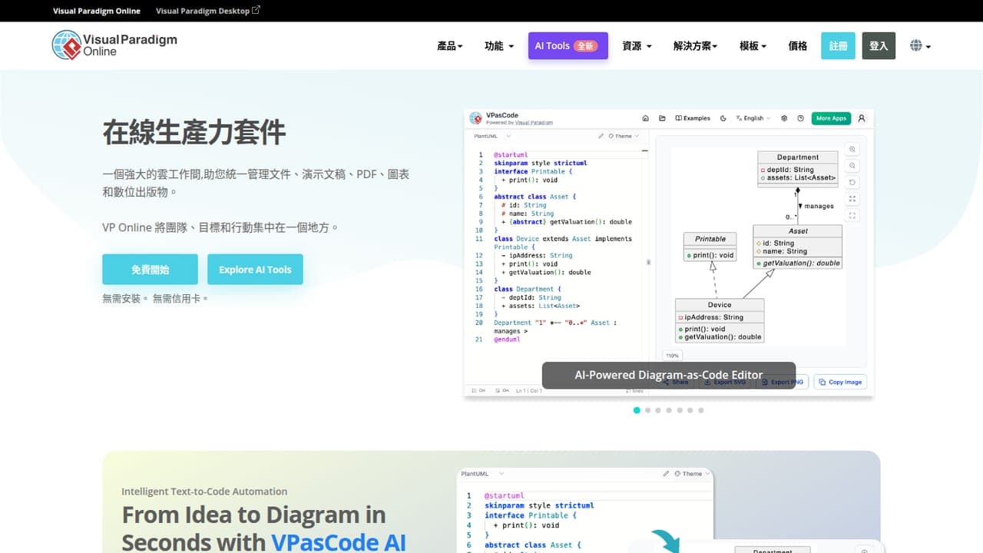Open the Theme dropdown in top VPasCode preview
This screenshot has height=553, width=983.
(623, 136)
